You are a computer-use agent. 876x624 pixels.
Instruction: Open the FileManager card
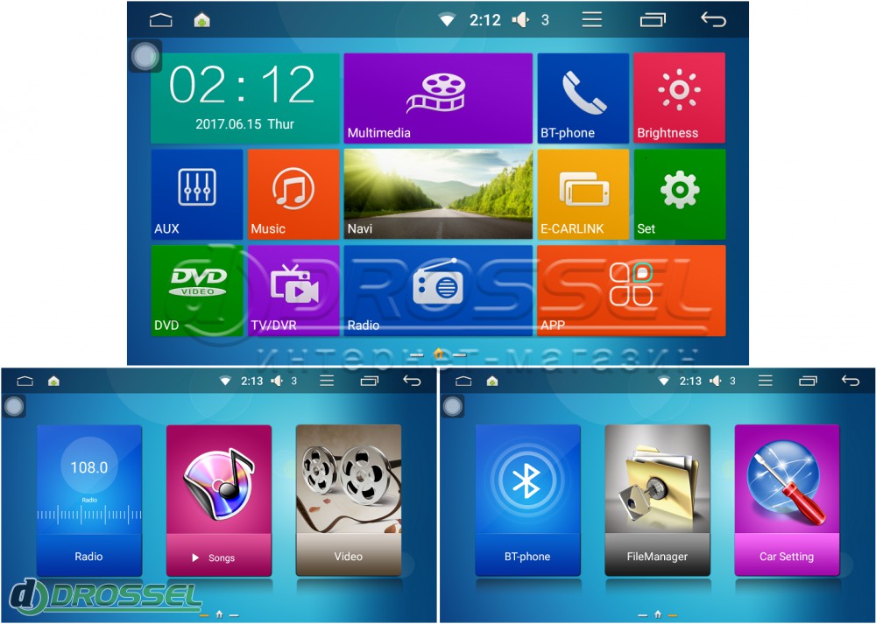click(657, 500)
